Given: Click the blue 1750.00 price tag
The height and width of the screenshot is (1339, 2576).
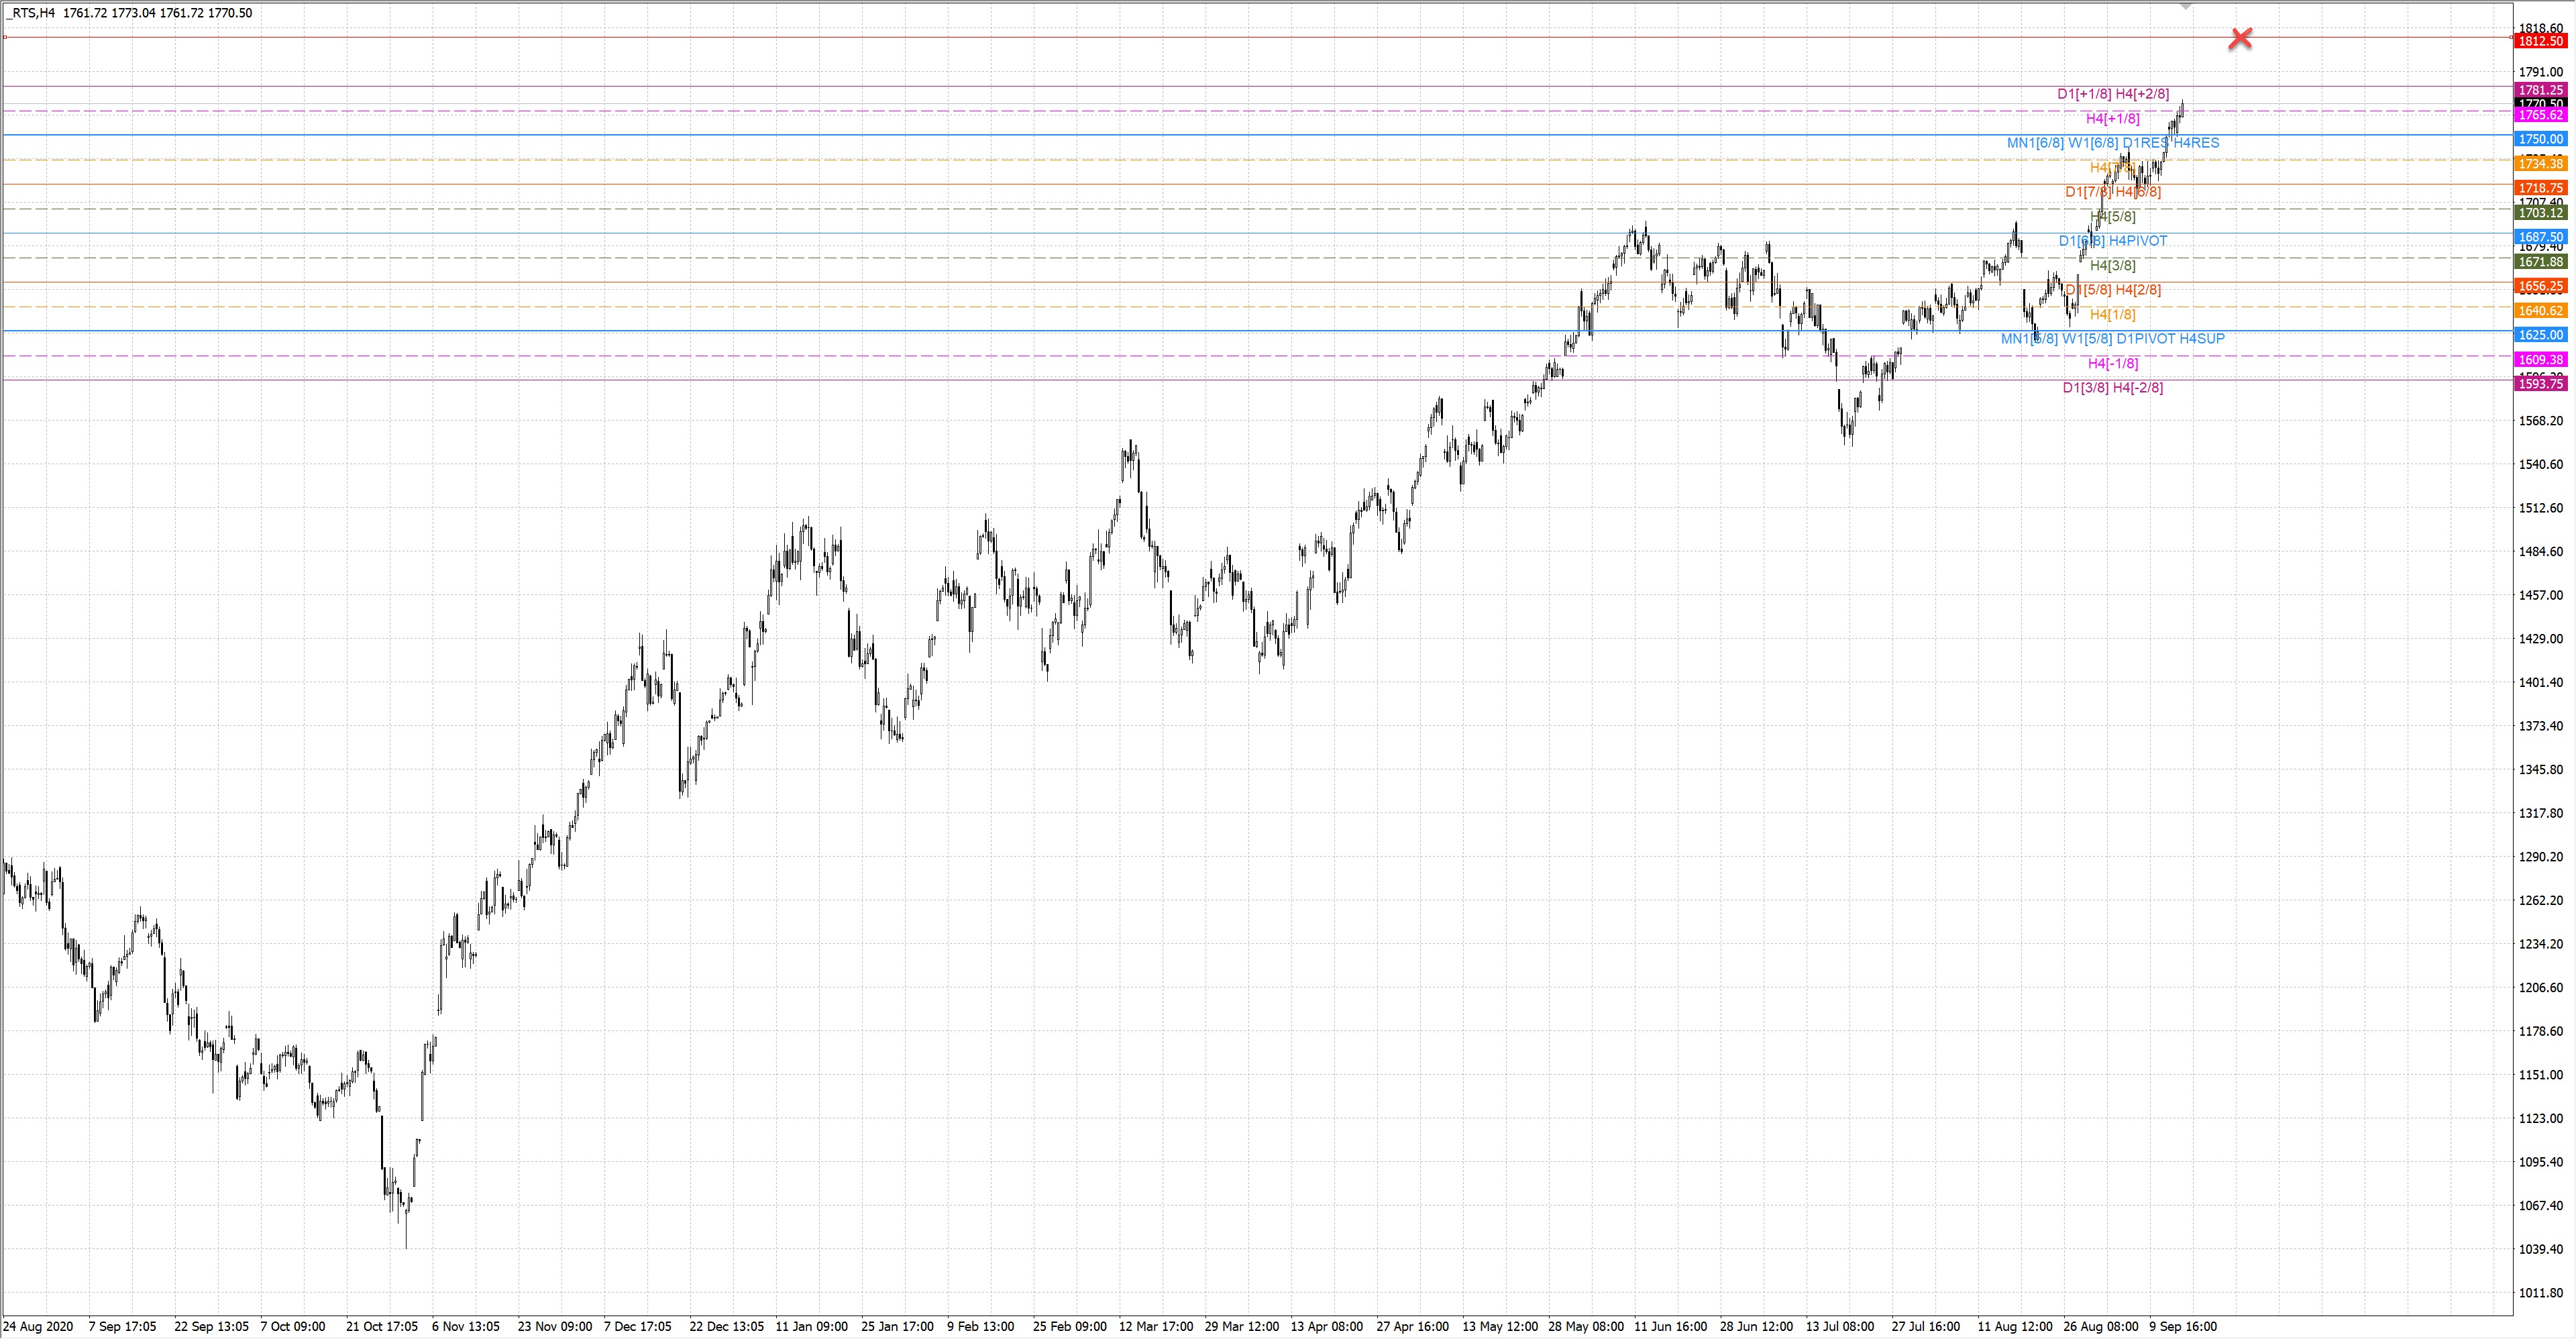Looking at the screenshot, I should pos(2540,139).
